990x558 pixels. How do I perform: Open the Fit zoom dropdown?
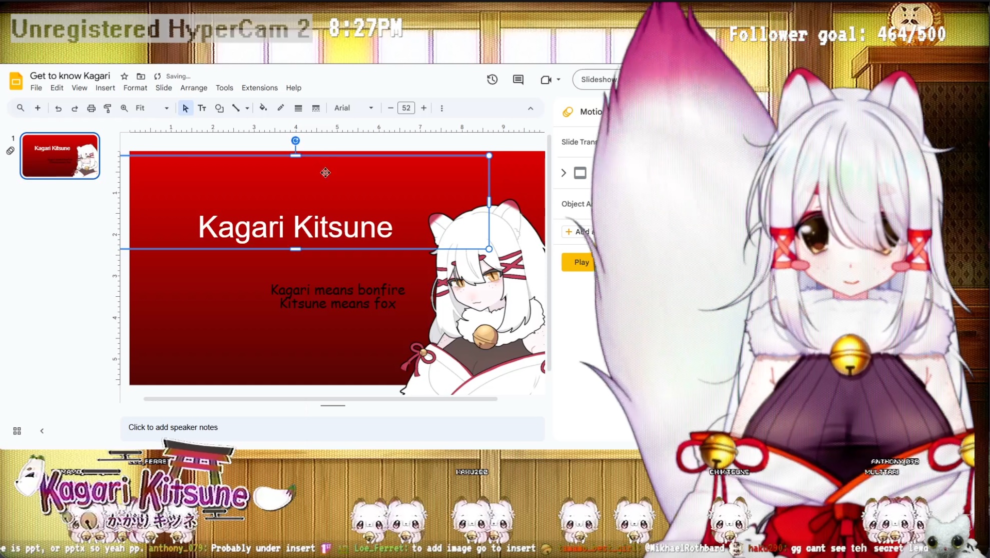point(152,108)
